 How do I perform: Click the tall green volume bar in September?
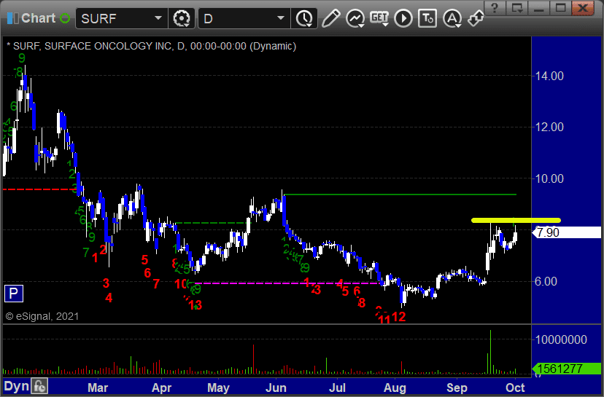point(490,352)
